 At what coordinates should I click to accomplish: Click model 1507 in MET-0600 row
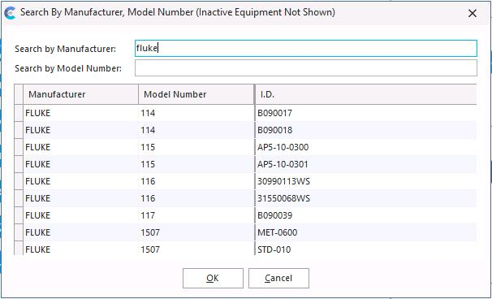click(196, 232)
